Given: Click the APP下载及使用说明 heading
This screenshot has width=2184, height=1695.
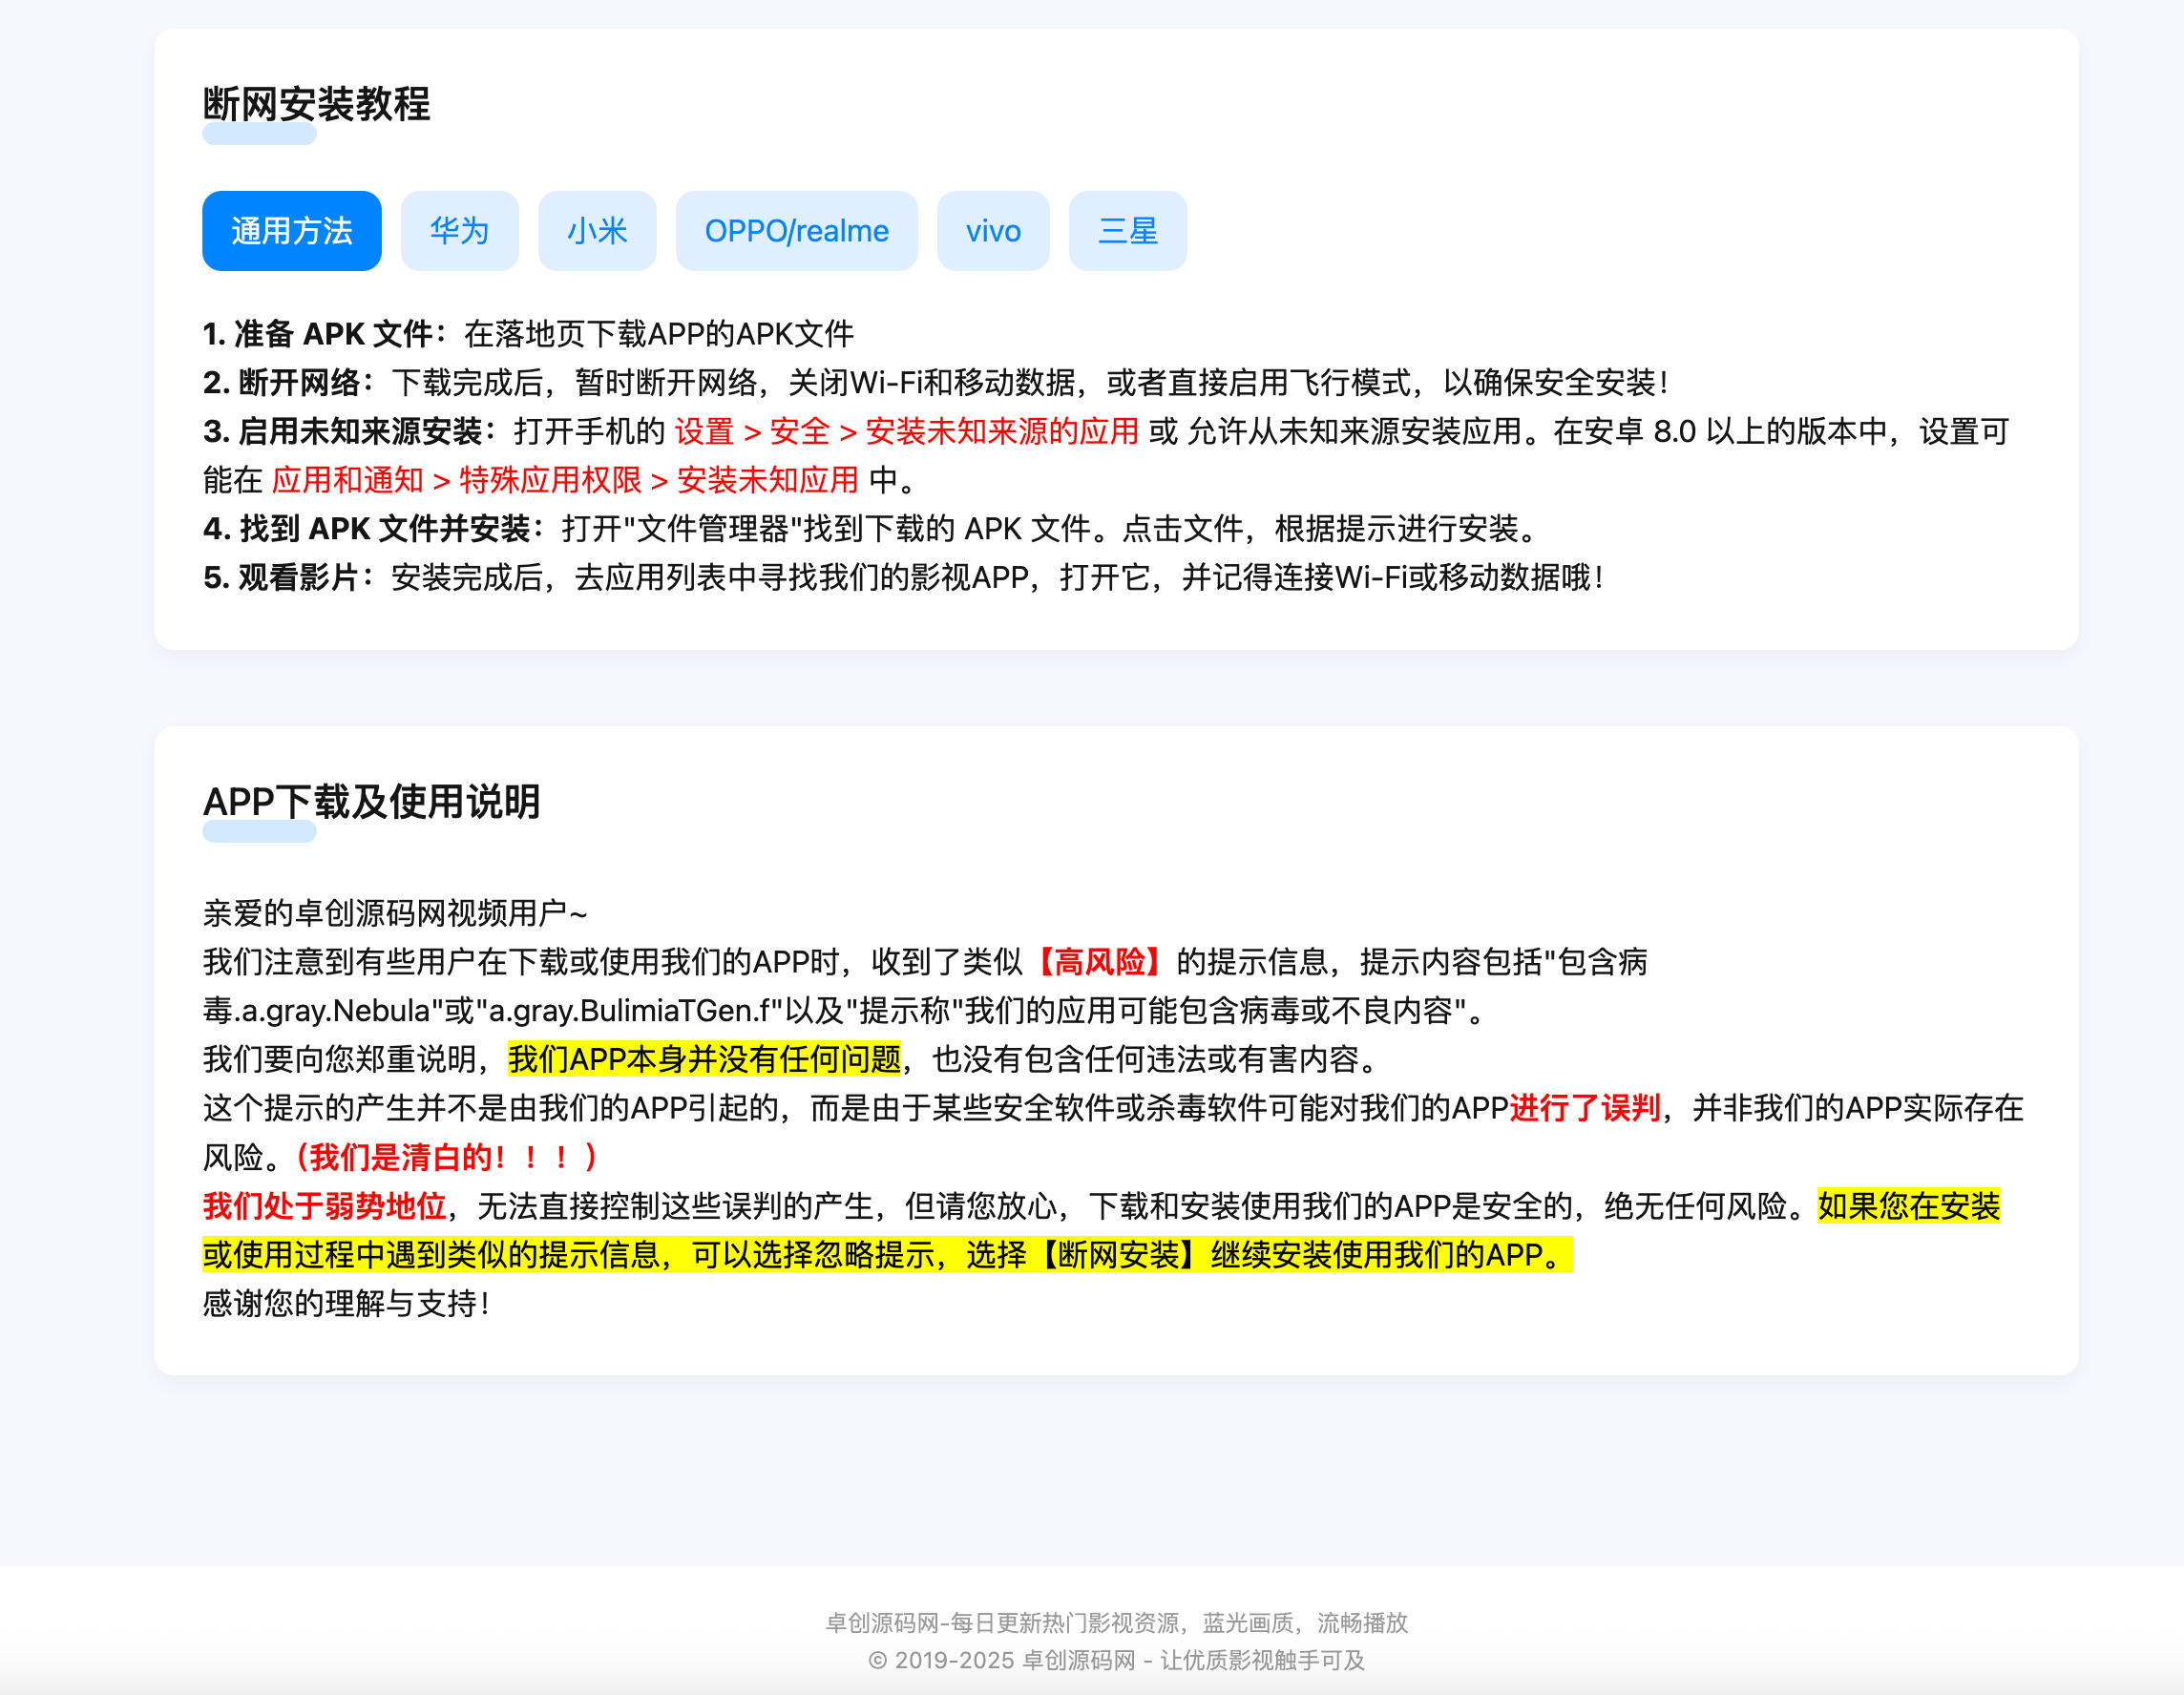Looking at the screenshot, I should click(371, 802).
